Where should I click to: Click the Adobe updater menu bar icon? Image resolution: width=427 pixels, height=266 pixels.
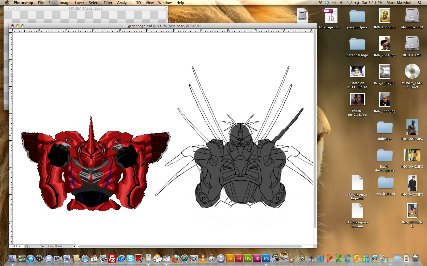(x=320, y=3)
